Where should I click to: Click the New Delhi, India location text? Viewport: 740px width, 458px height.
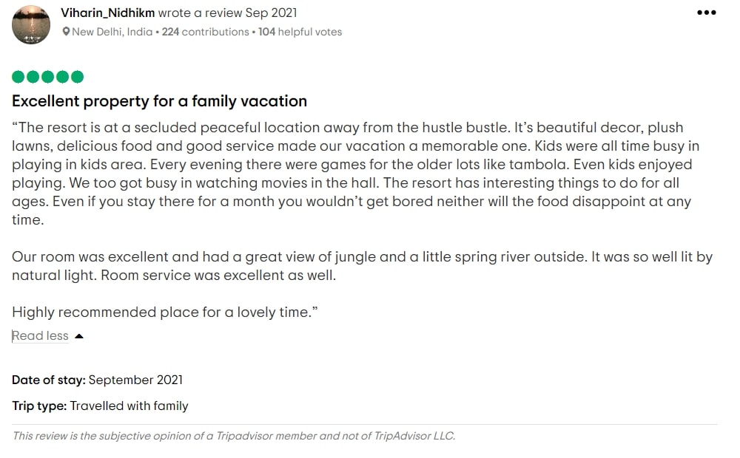[x=112, y=32]
